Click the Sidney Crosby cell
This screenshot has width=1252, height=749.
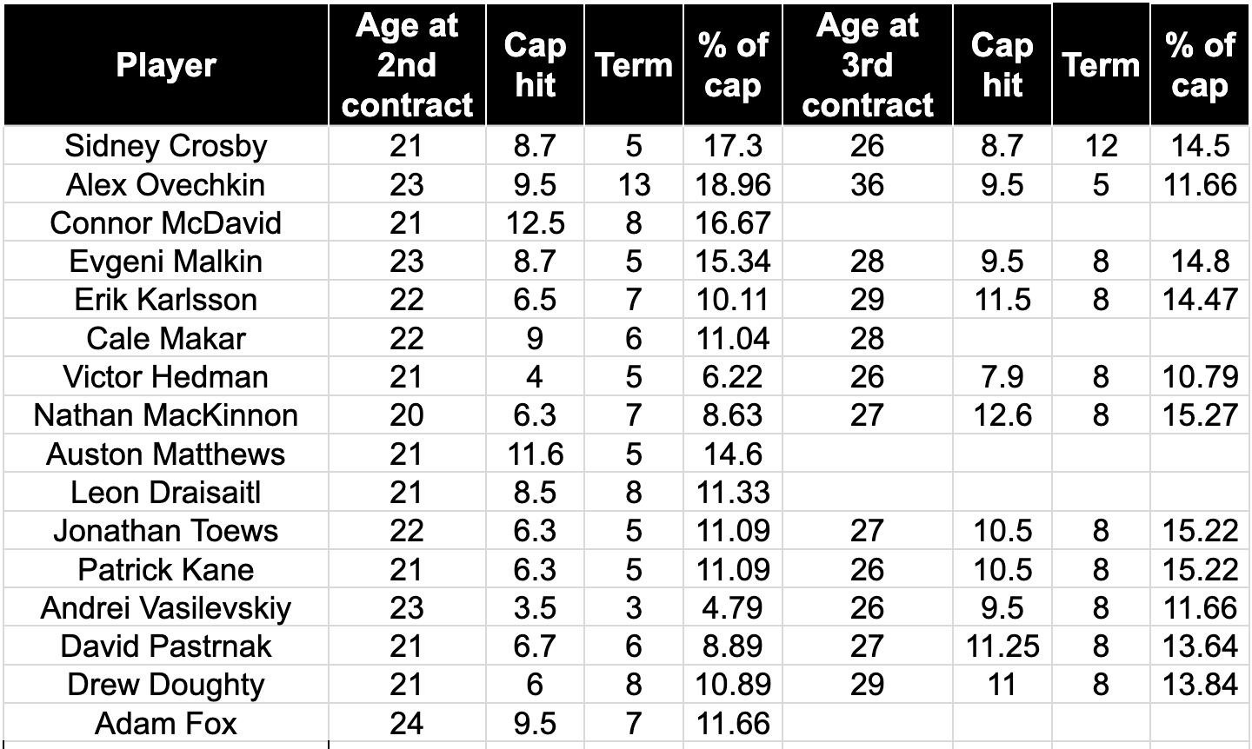click(x=165, y=146)
